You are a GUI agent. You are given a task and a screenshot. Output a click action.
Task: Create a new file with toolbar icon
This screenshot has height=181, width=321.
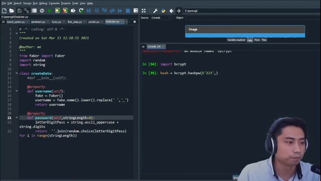coord(4,11)
